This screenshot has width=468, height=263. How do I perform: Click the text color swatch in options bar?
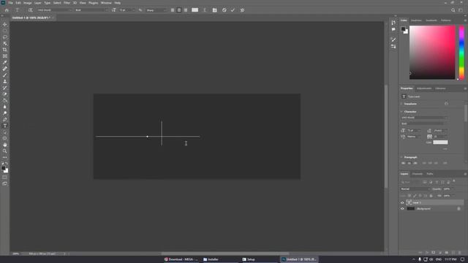[195, 10]
